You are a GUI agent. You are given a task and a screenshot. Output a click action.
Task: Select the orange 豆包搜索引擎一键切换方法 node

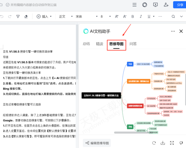139,81
